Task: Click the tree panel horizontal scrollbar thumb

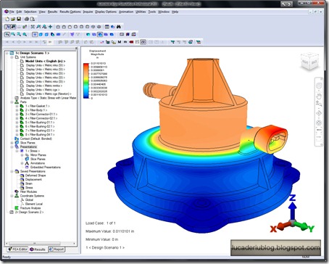Action: pyautogui.click(x=35, y=243)
